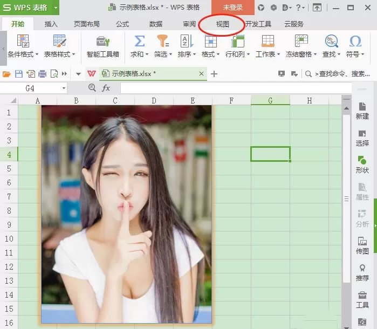Expand the 冻结窗格 freeze panes dropdown

coord(315,54)
